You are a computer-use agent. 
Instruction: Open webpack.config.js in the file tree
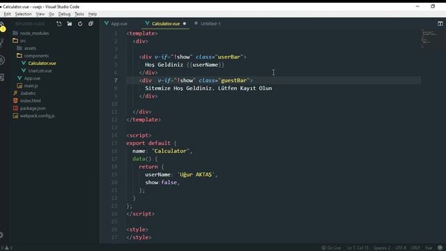[x=37, y=116]
